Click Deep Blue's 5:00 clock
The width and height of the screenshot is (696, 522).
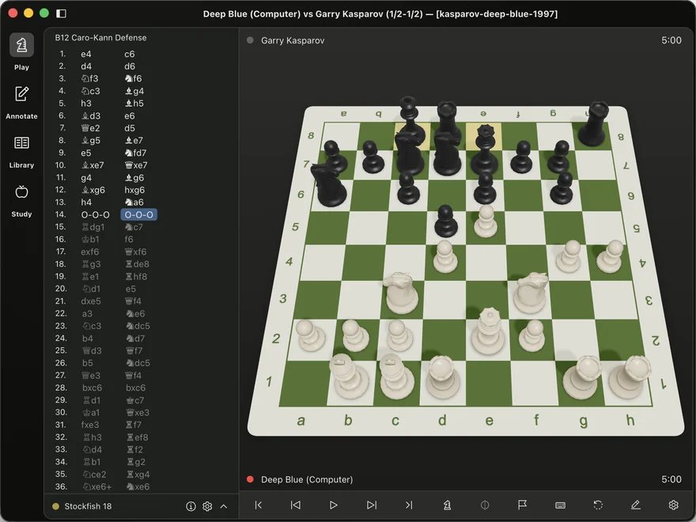671,479
